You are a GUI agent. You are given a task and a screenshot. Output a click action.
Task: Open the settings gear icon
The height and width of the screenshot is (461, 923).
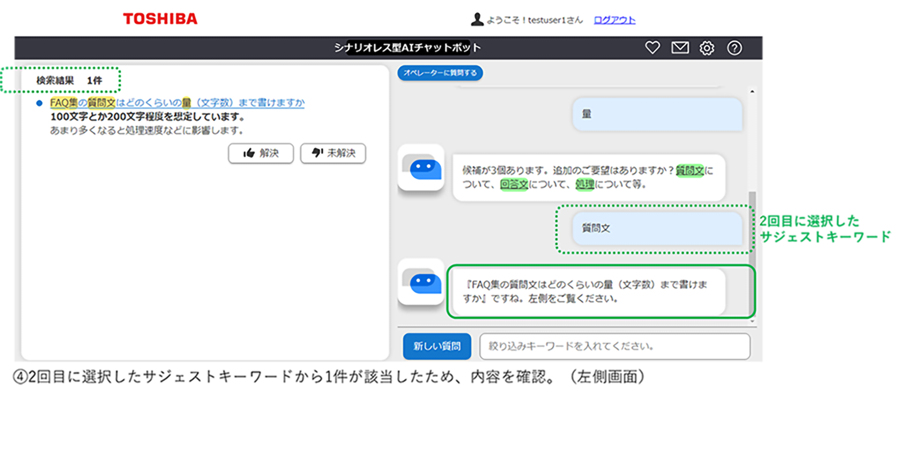point(707,48)
